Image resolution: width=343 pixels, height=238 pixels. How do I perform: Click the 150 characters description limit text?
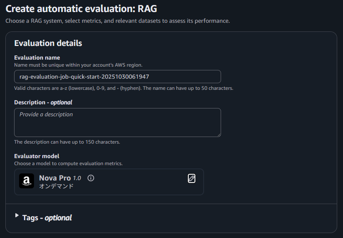(x=67, y=142)
